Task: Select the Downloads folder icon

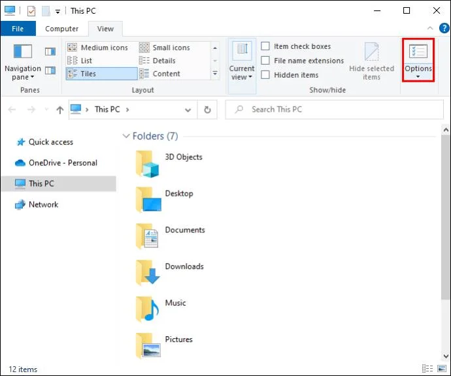Action: pyautogui.click(x=148, y=273)
